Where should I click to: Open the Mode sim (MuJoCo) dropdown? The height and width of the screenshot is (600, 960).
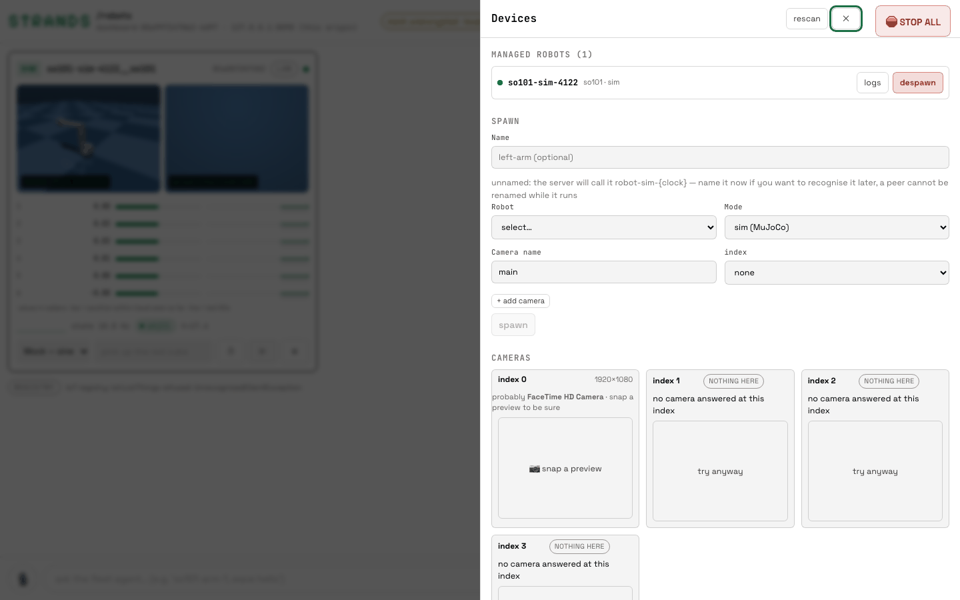click(x=837, y=227)
